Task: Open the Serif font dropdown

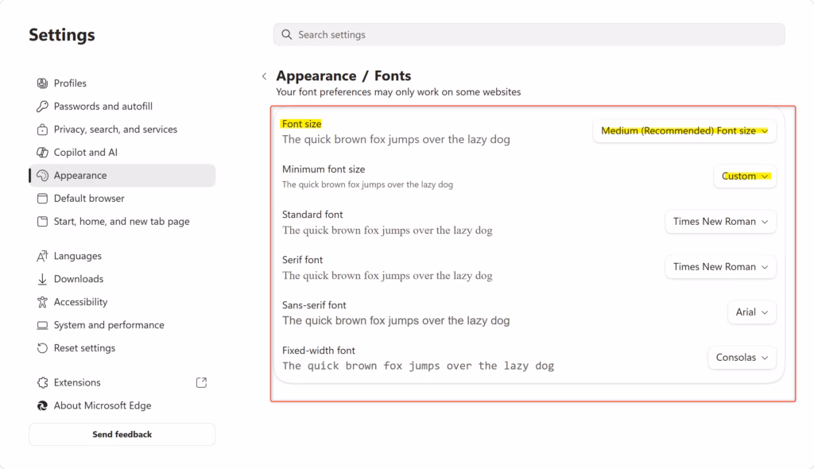Action: (x=720, y=266)
